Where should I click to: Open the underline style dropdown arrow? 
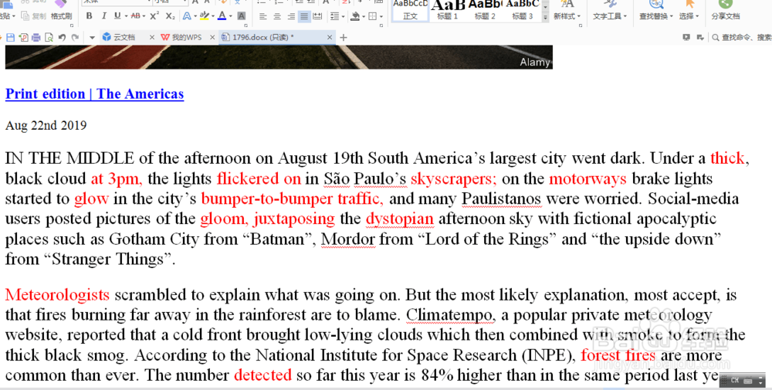click(126, 16)
